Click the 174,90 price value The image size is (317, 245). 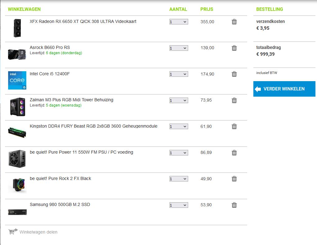pos(207,74)
